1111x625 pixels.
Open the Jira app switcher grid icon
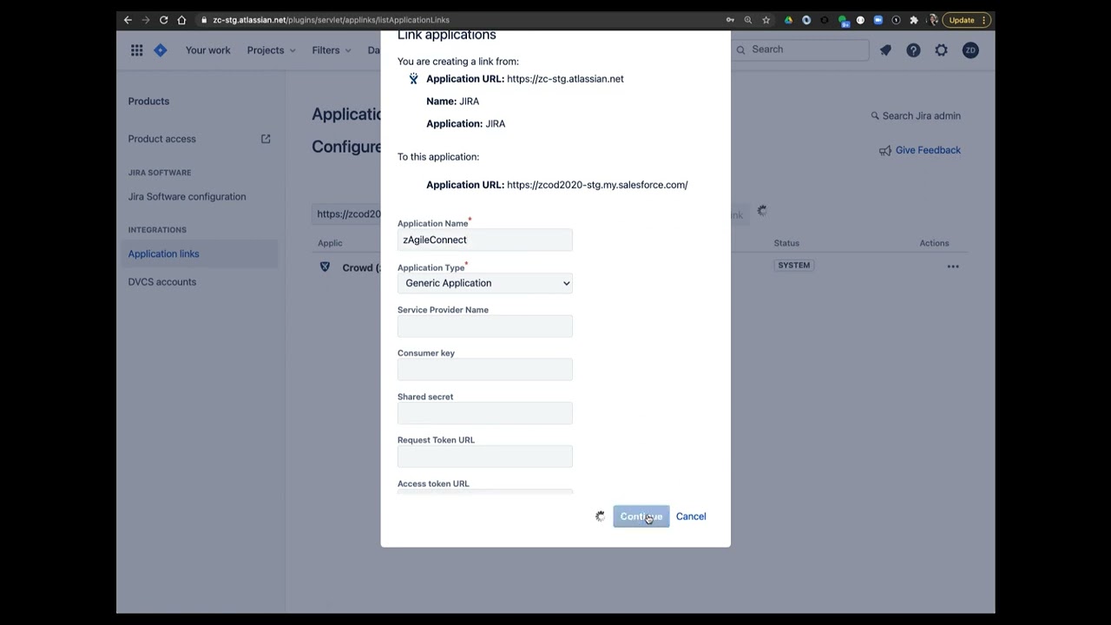click(137, 50)
